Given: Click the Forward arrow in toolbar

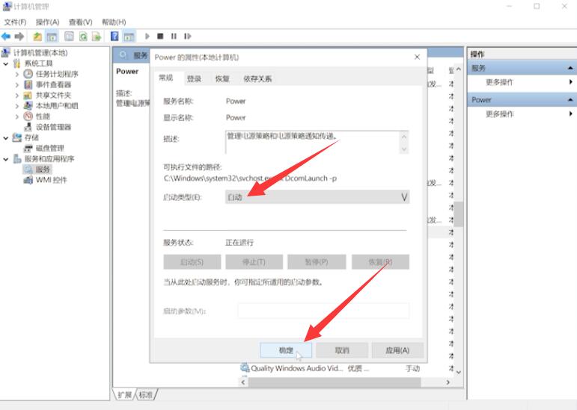Looking at the screenshot, I should click(19, 37).
